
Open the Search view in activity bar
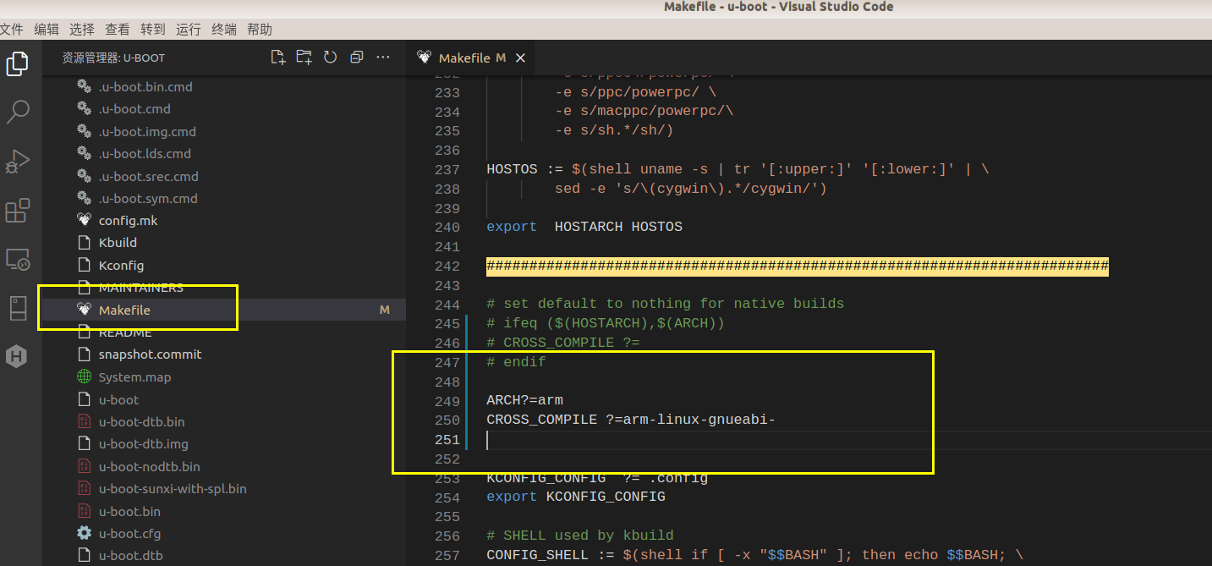pos(18,112)
